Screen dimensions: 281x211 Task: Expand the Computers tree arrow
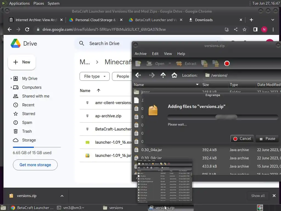pos(11,87)
